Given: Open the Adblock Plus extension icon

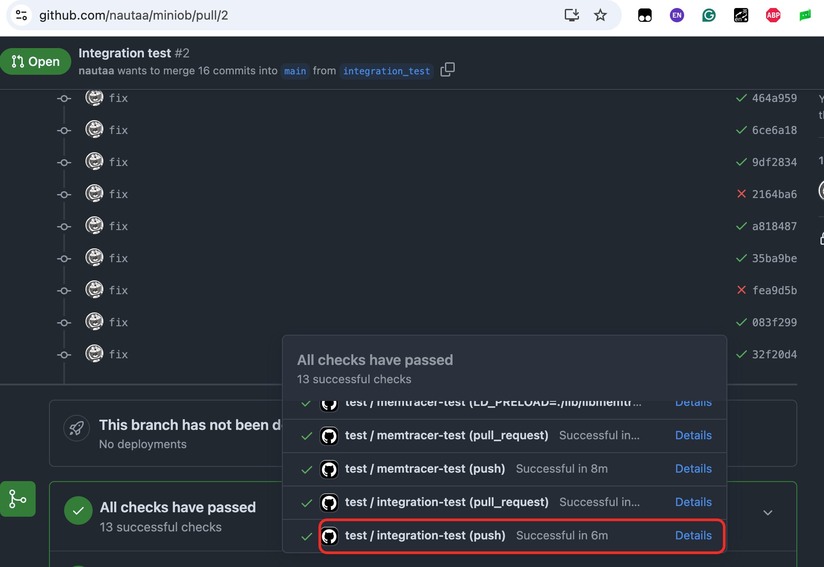Looking at the screenshot, I should click(773, 16).
